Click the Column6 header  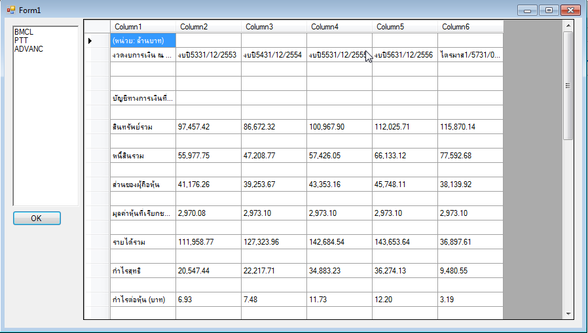(470, 27)
